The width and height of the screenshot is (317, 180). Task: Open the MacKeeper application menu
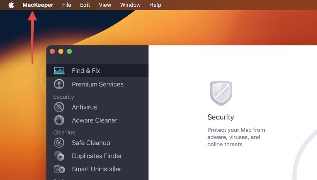tap(38, 5)
